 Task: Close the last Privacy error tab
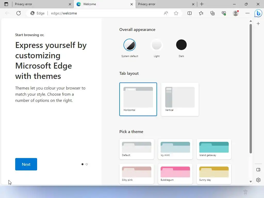click(193, 4)
